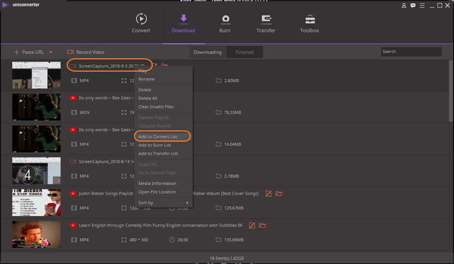Click edit icon of Justin Bieber playlist
The height and width of the screenshot is (264, 454).
[x=269, y=193]
